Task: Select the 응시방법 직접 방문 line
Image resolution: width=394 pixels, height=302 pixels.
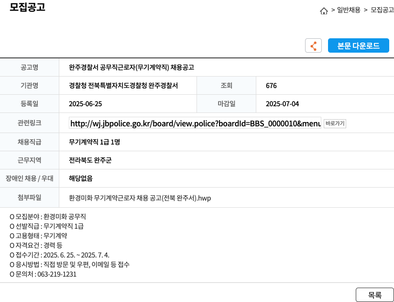Action: click(x=70, y=264)
